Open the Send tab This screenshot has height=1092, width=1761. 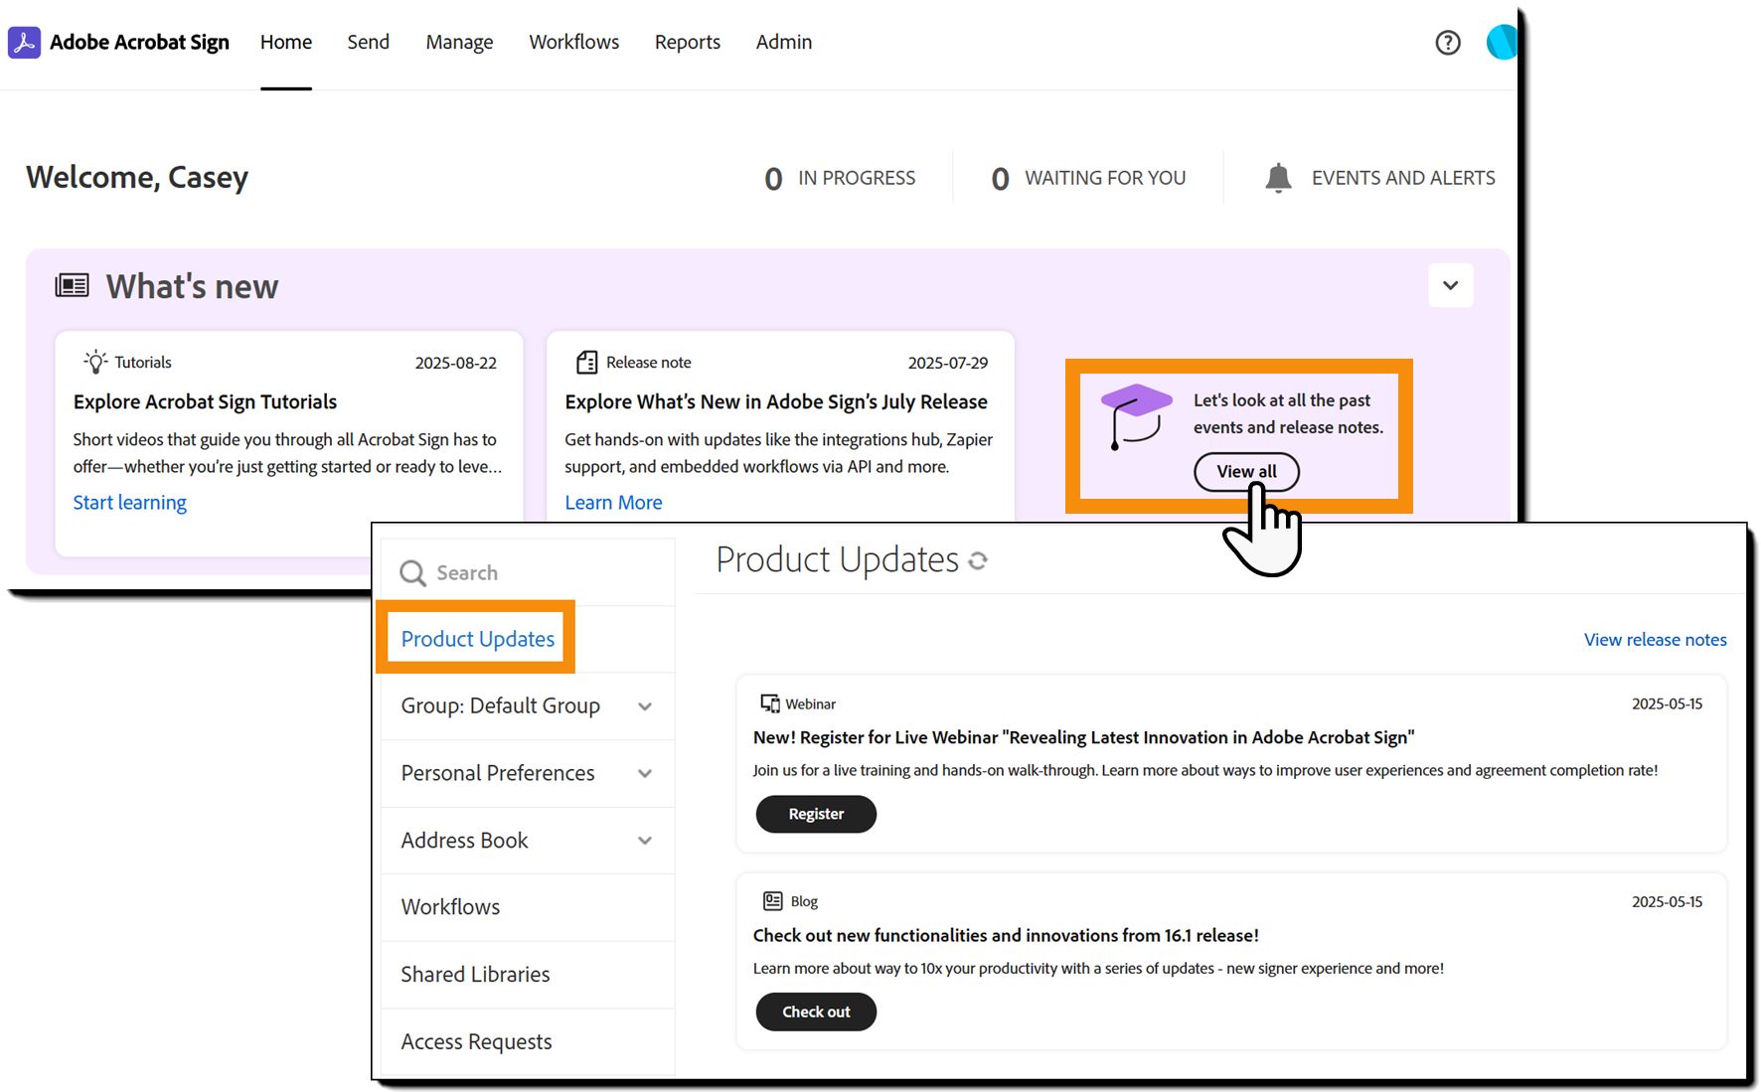(x=368, y=43)
